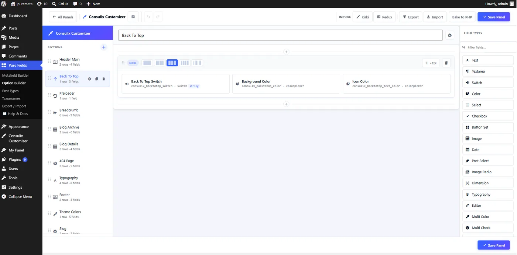
Task: Open gear settings next to section title
Action: pos(450,35)
